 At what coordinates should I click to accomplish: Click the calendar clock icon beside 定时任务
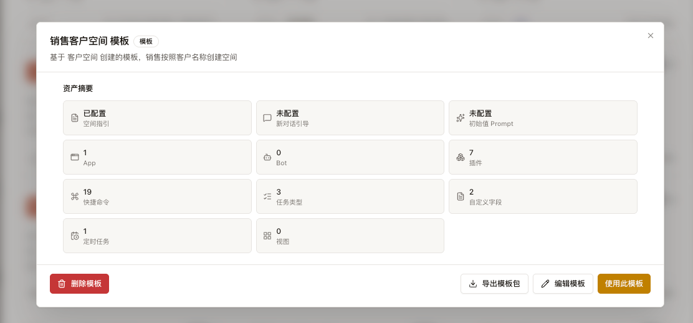click(75, 236)
